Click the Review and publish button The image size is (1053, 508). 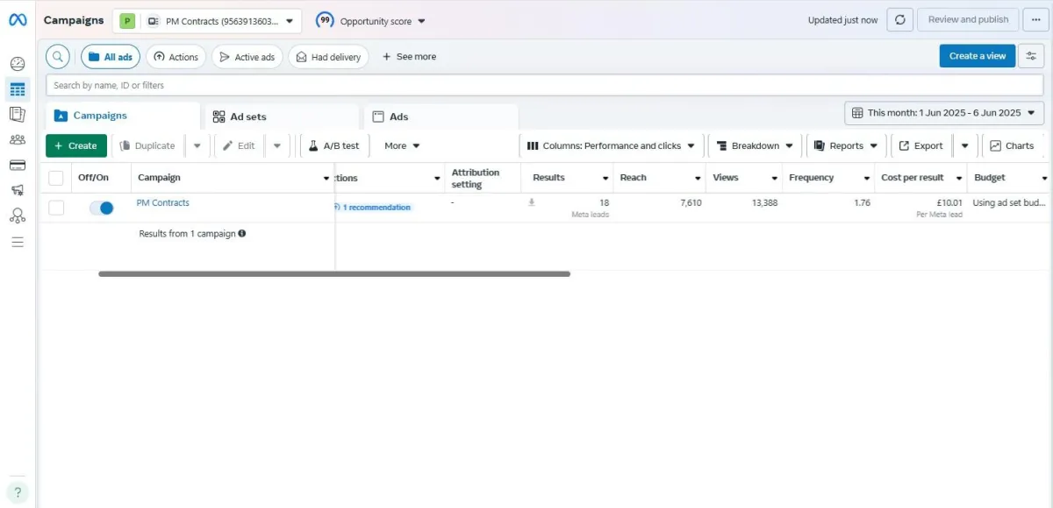pyautogui.click(x=968, y=20)
